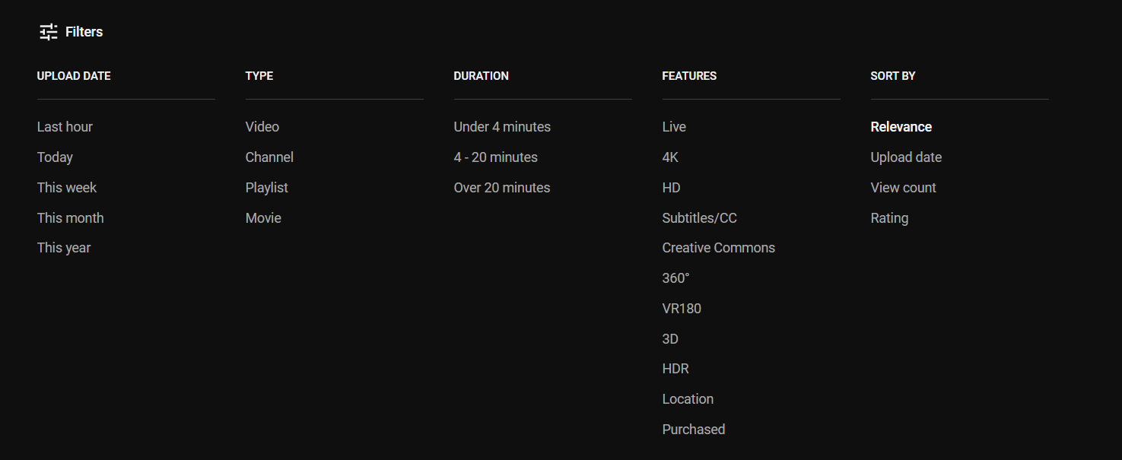Select 4 - 20 minutes duration
The image size is (1122, 460).
point(496,157)
